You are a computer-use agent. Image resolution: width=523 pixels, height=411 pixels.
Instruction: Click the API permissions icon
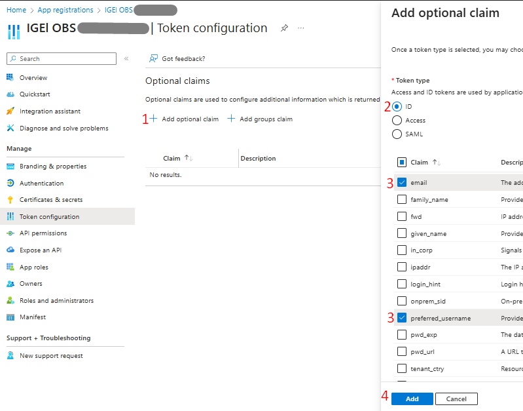10,233
